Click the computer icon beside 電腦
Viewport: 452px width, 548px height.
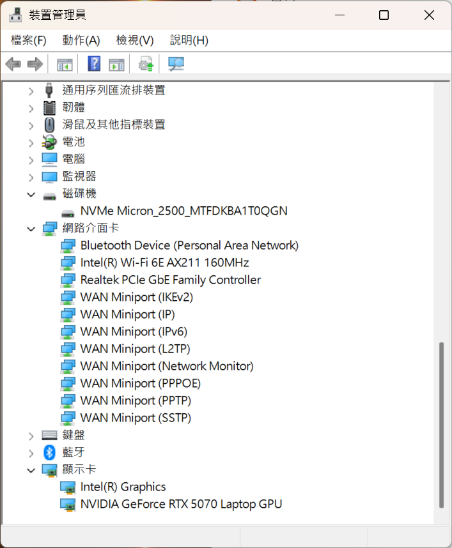[49, 160]
